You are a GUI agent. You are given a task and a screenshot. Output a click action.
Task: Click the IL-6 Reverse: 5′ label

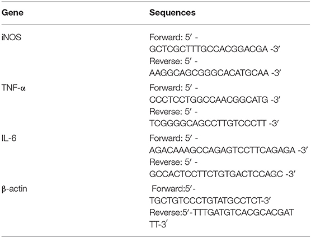tap(171, 162)
